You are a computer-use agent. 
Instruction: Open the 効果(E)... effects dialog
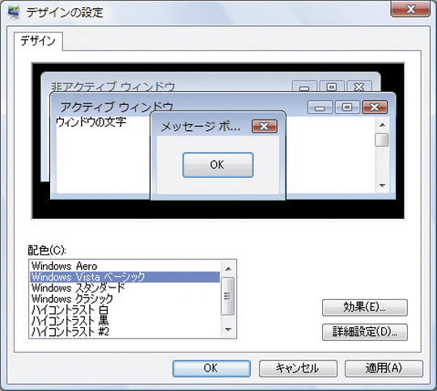point(364,308)
